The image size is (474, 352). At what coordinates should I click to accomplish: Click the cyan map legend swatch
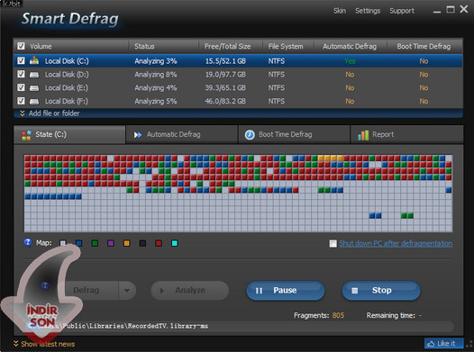coord(175,243)
